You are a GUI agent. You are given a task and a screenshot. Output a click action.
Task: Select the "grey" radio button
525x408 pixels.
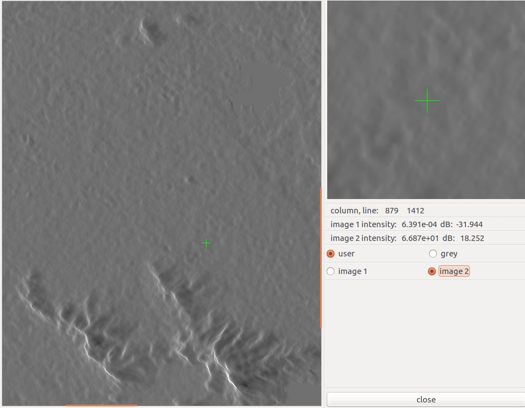(433, 254)
